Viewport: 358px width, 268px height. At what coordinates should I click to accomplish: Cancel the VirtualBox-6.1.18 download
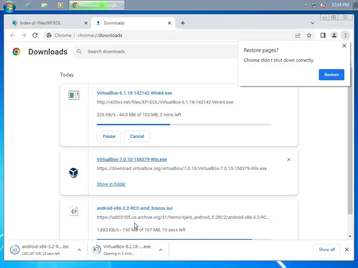click(137, 136)
